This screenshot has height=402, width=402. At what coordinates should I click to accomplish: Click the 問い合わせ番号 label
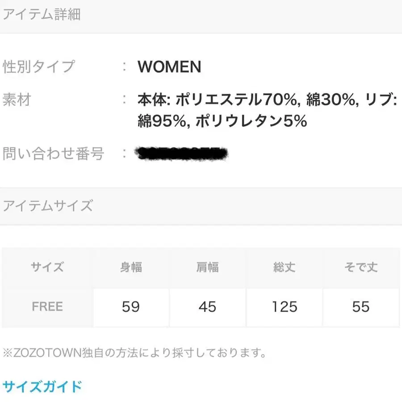click(x=54, y=154)
